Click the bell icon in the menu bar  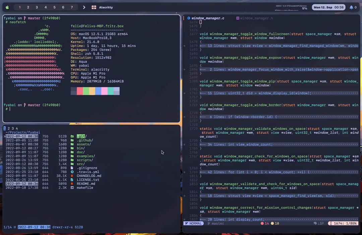(351, 7)
